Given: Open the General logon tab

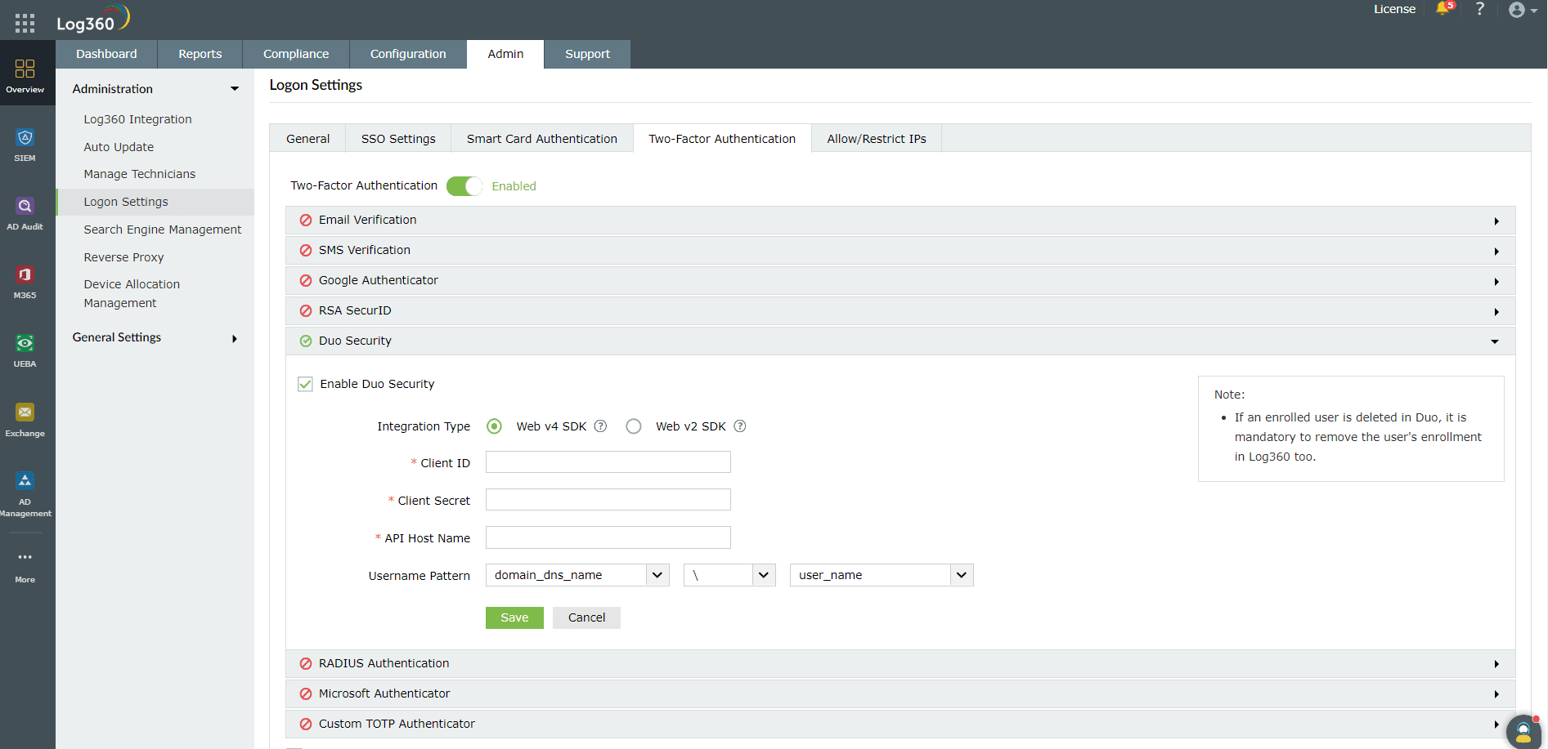Looking at the screenshot, I should (x=308, y=139).
